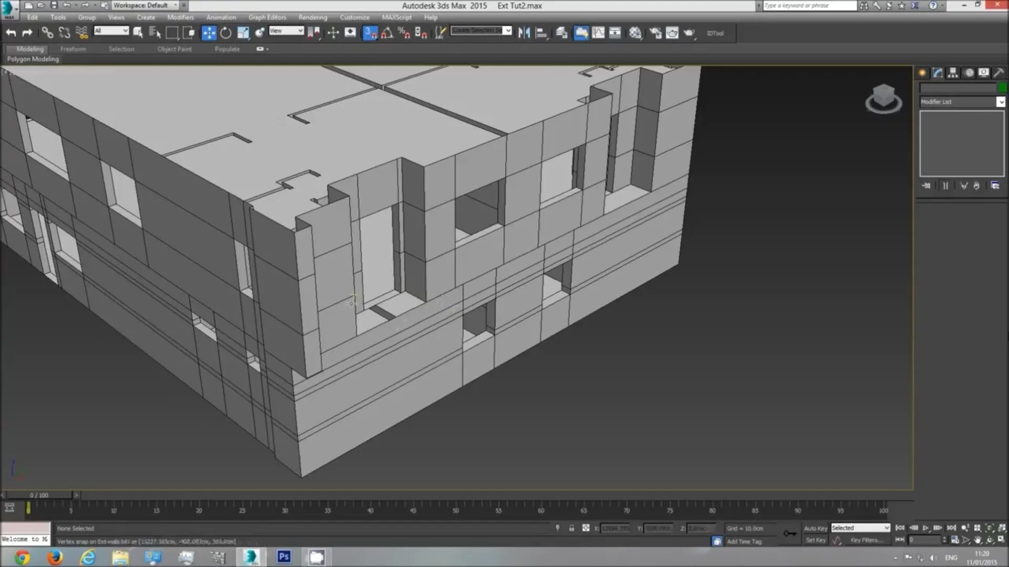Click the Key Filters button
Viewport: 1009px width, 567px height.
click(869, 540)
